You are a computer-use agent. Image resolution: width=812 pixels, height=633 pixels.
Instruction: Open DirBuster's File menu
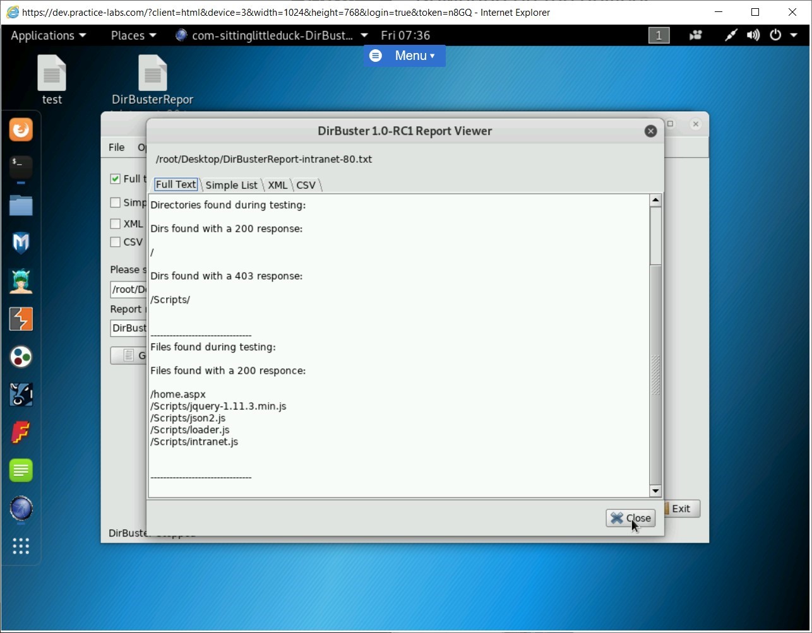(116, 147)
